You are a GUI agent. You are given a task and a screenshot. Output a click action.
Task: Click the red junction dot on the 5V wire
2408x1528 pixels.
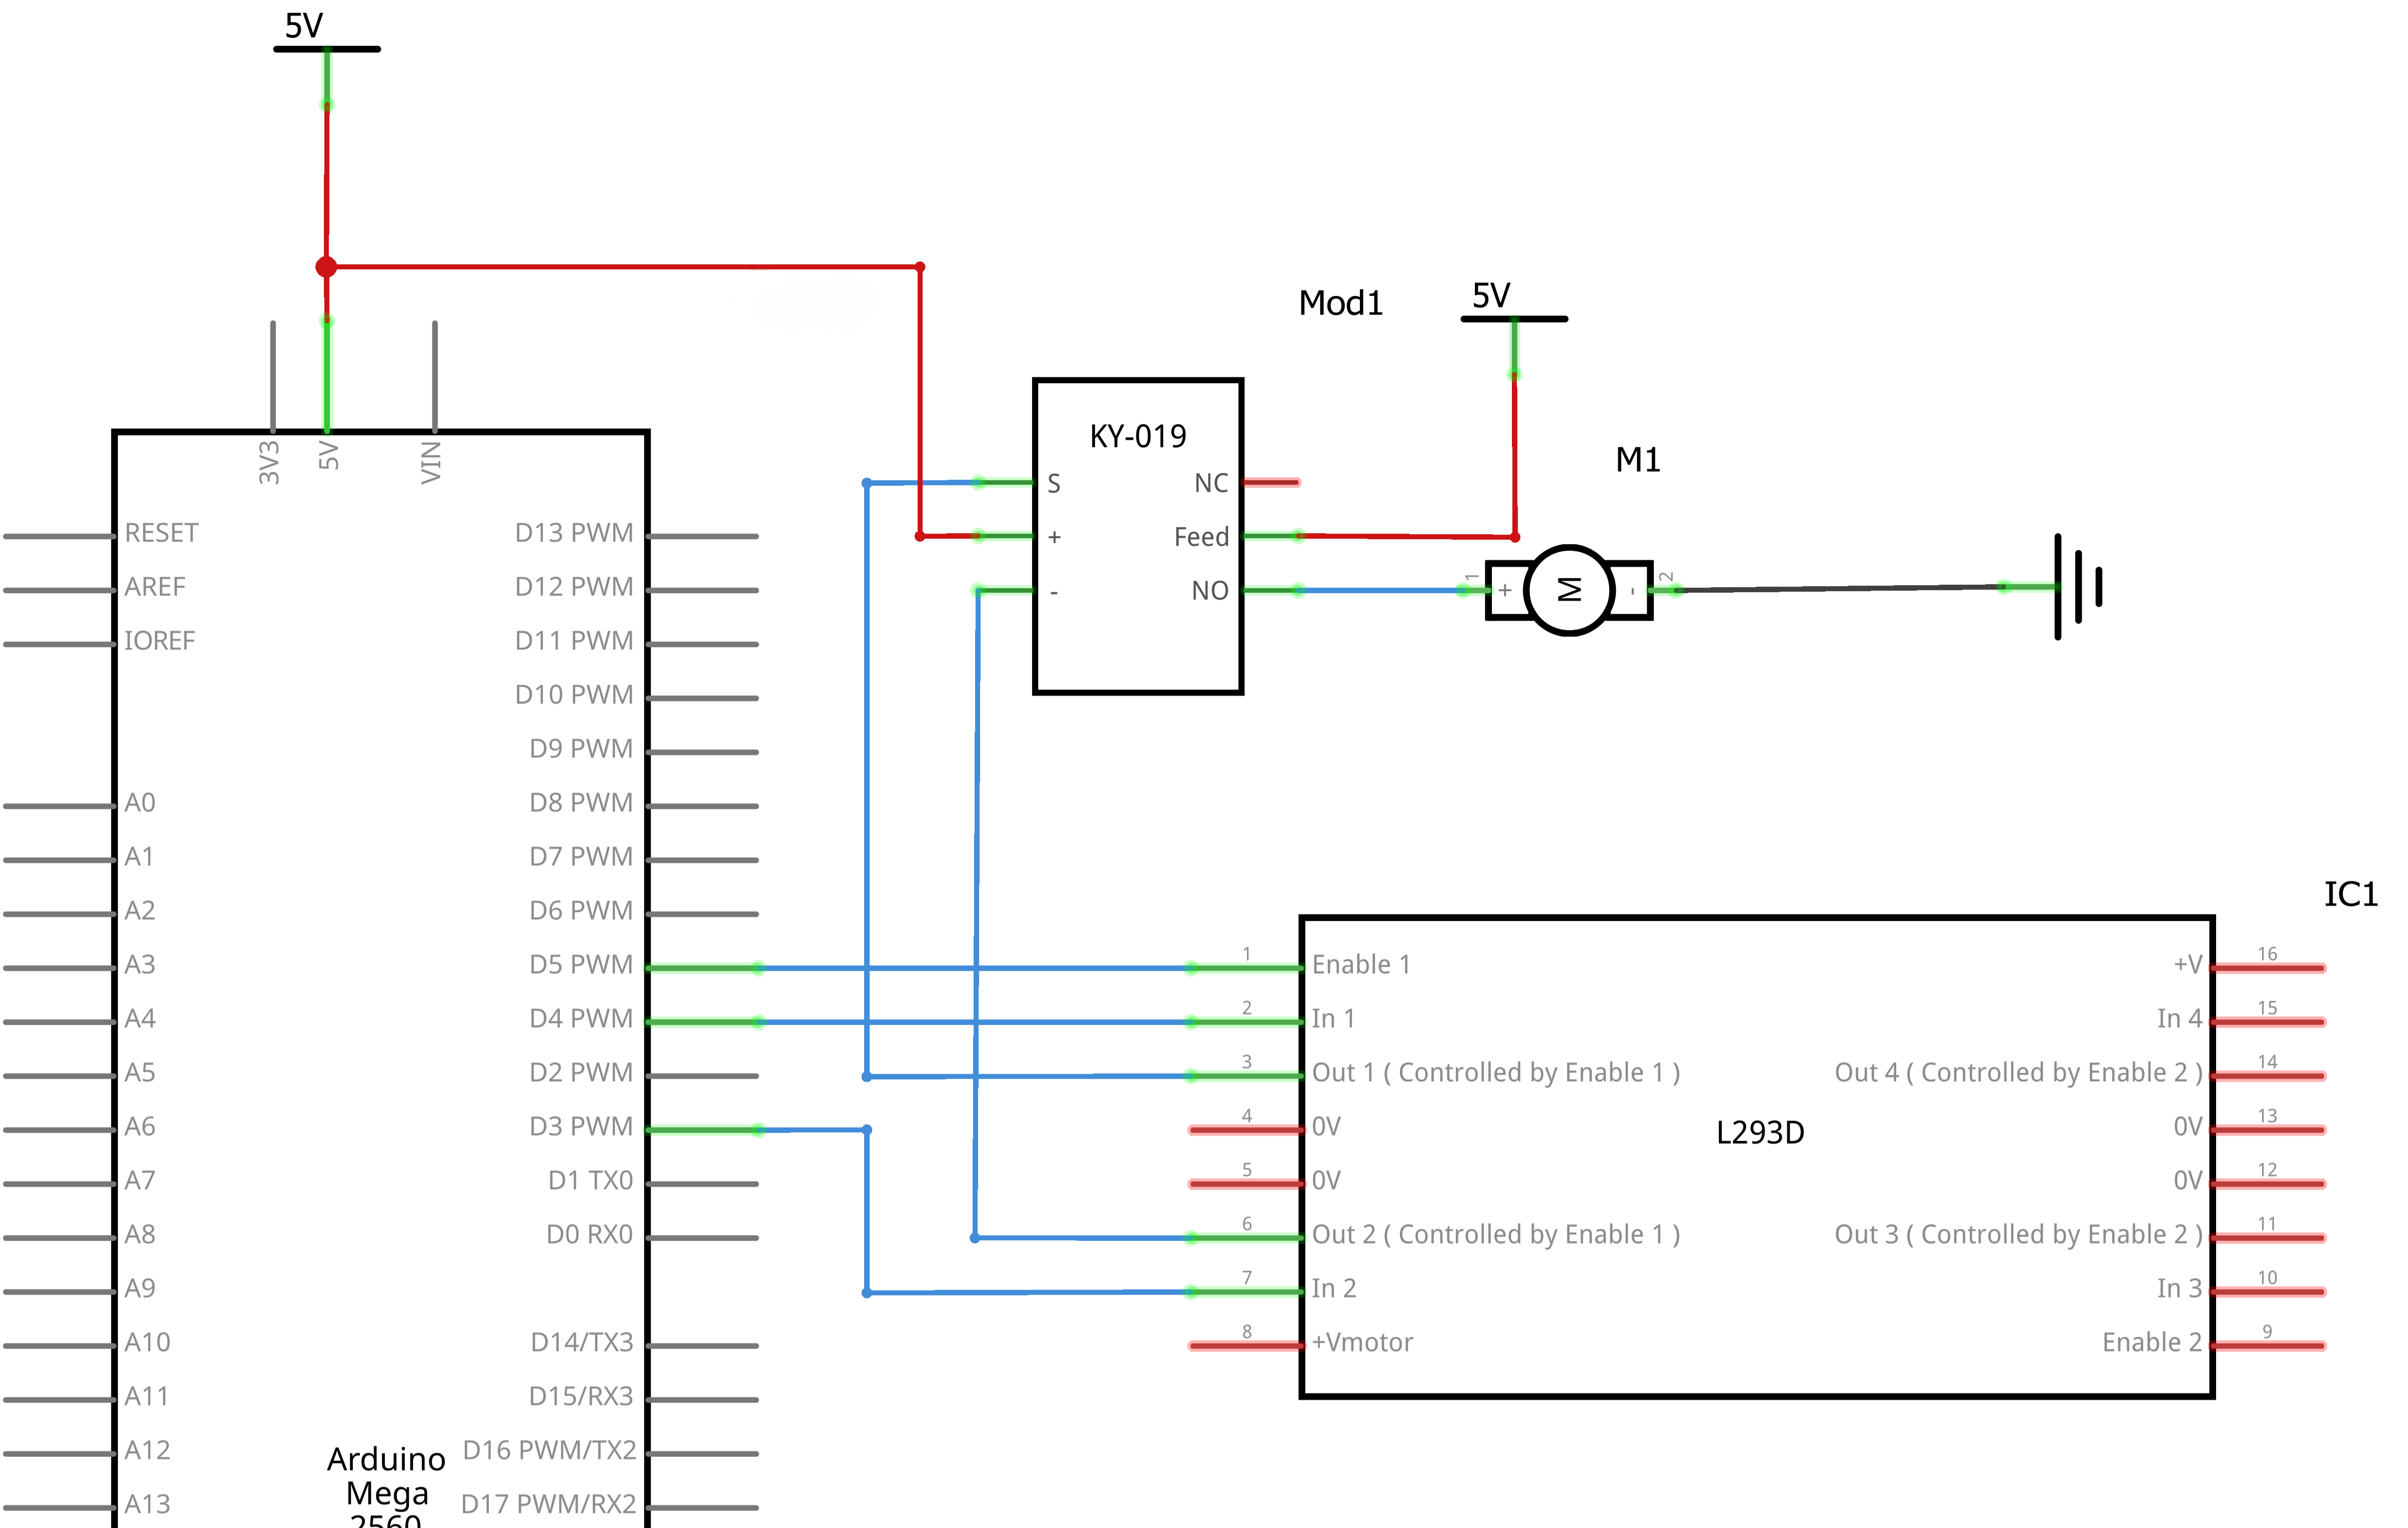326,267
